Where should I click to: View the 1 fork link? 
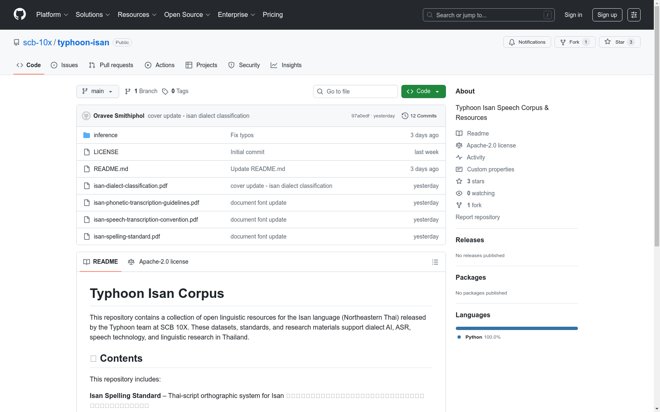pyautogui.click(x=469, y=205)
